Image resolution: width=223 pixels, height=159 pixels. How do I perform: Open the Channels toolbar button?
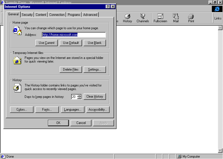(x=143, y=18)
